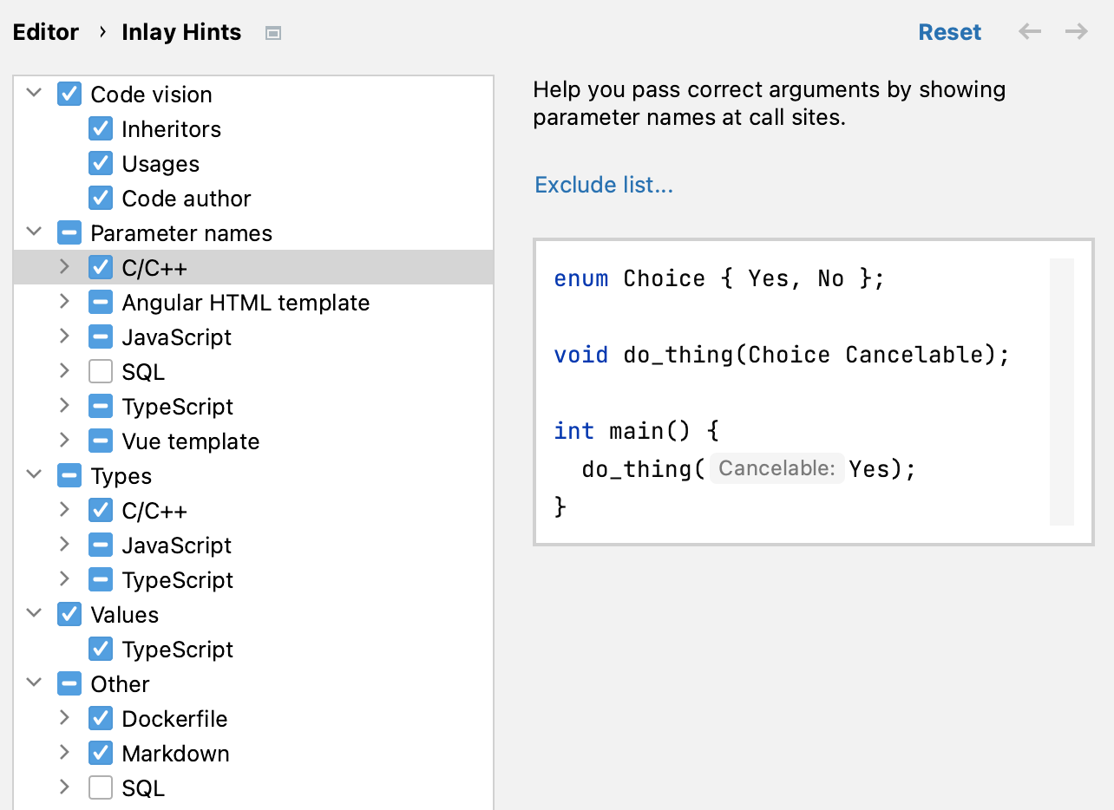Click the back navigation arrow
Viewport: 1114px width, 810px height.
coord(1029,31)
